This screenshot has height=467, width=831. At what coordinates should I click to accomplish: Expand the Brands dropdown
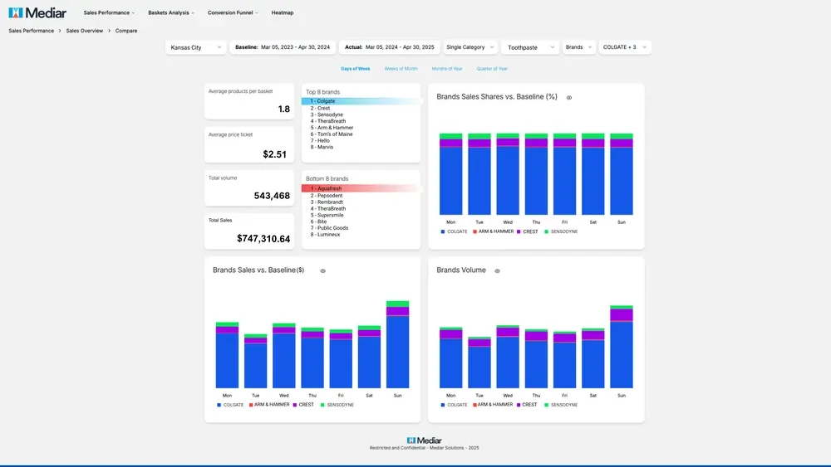(x=578, y=47)
